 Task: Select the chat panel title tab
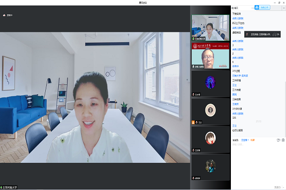[235, 8]
